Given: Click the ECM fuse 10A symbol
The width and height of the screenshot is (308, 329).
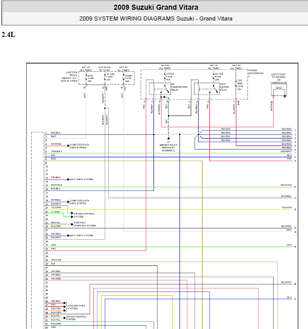Looking at the screenshot, I should 86,78.
